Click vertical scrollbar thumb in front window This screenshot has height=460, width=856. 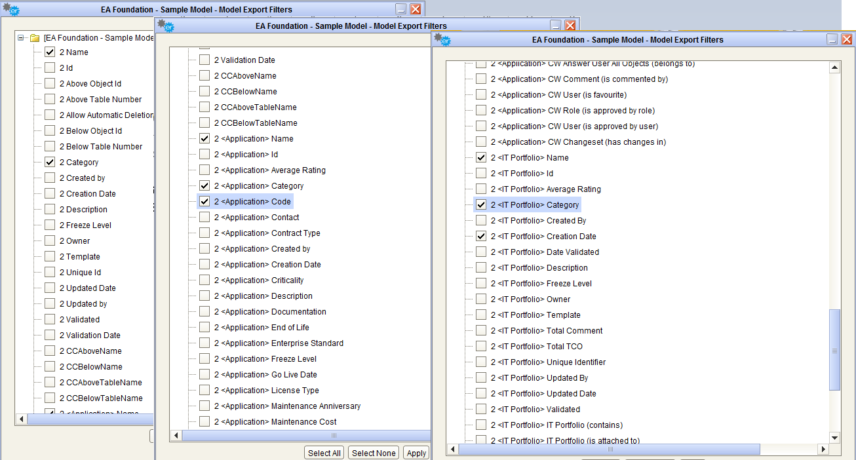point(834,351)
